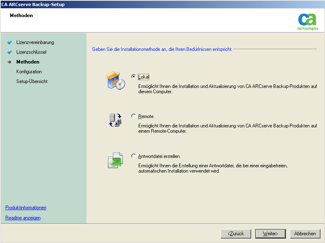
Task: Choose the Antwortdatei erstellen radio option
Action: point(134,156)
